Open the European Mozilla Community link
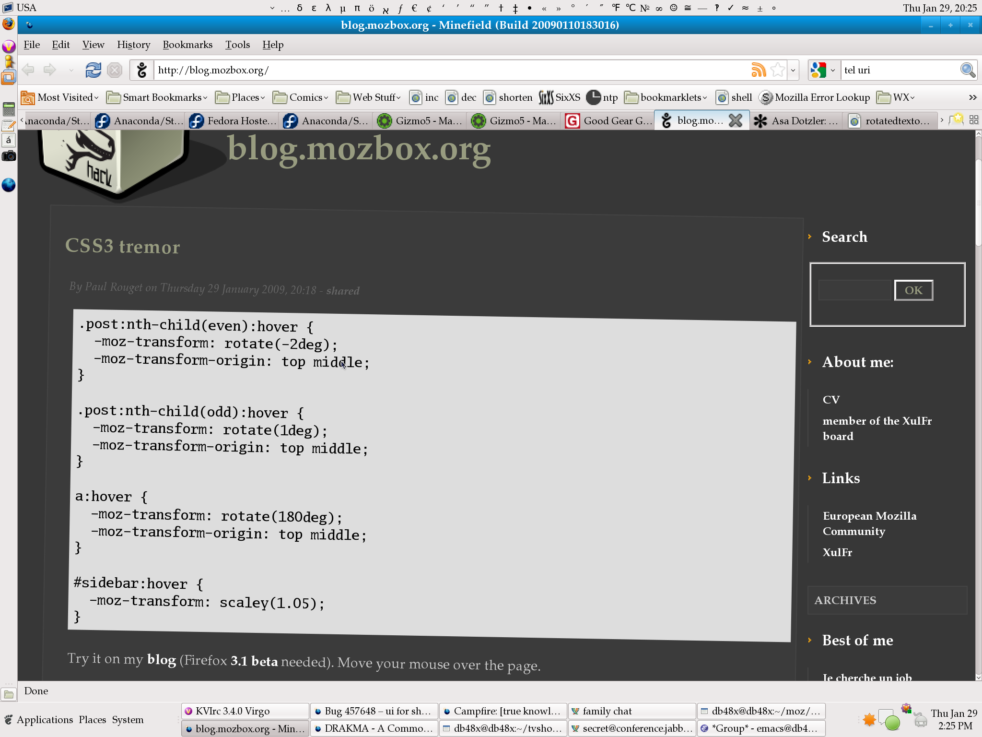 (x=870, y=523)
